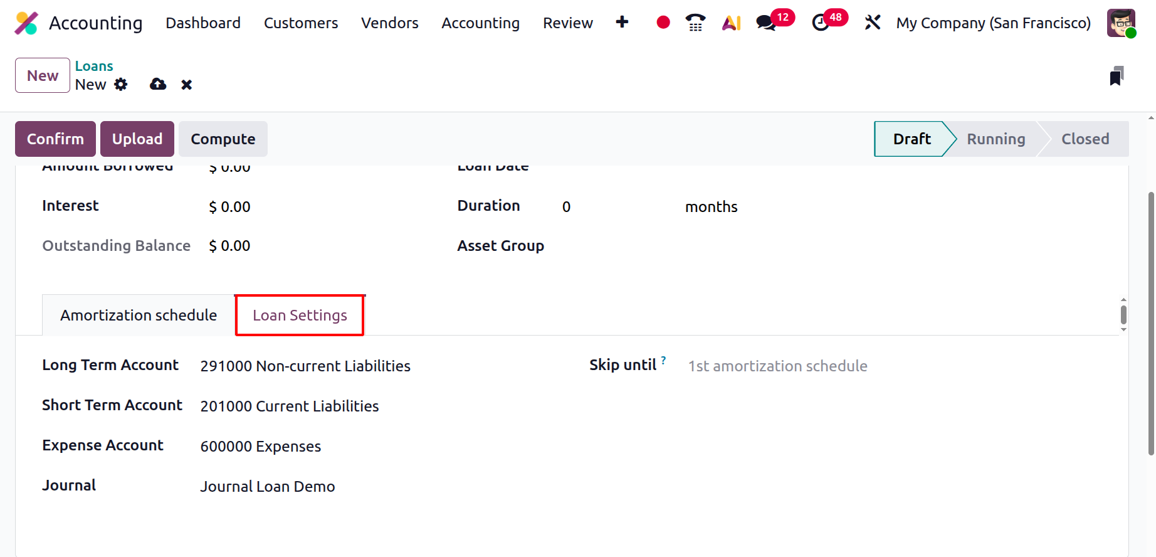Open the VoIP phone dialer
Image resolution: width=1156 pixels, height=557 pixels.
click(x=695, y=23)
